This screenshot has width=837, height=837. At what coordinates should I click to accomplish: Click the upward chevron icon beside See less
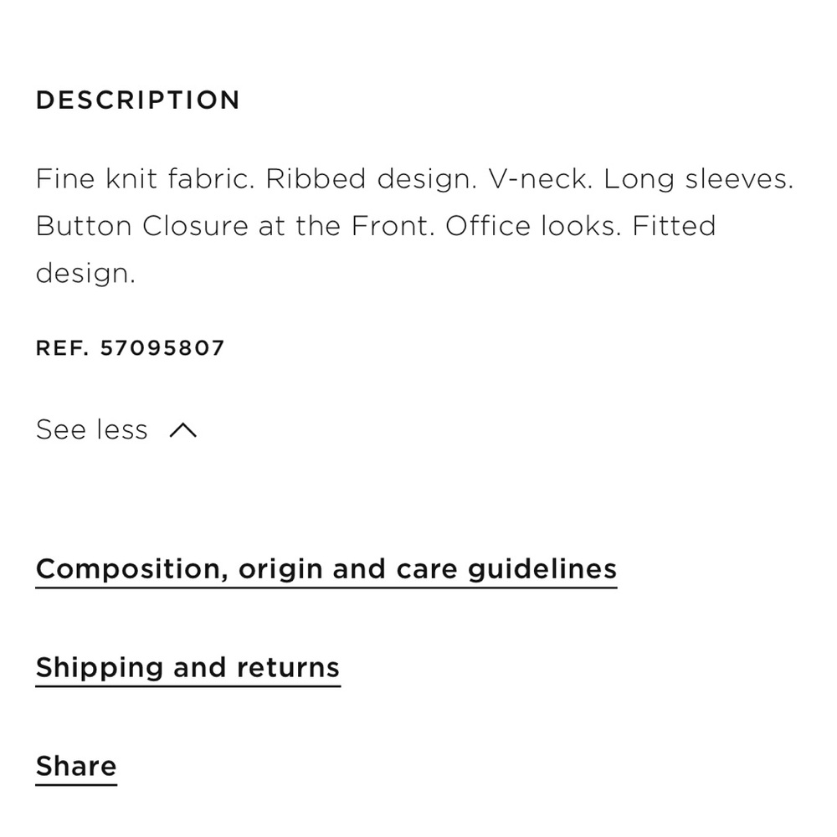(183, 430)
